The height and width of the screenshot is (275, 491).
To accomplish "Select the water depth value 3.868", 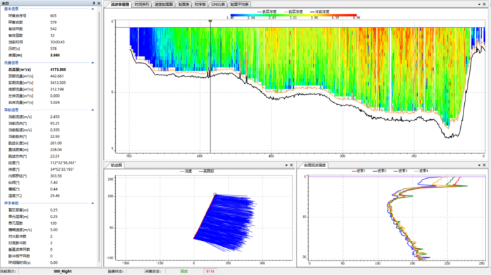I will click(55, 55).
